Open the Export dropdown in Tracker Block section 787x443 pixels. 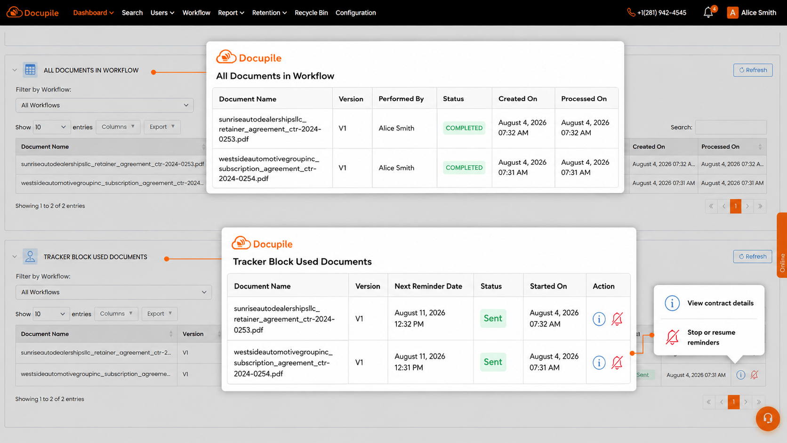tap(160, 314)
